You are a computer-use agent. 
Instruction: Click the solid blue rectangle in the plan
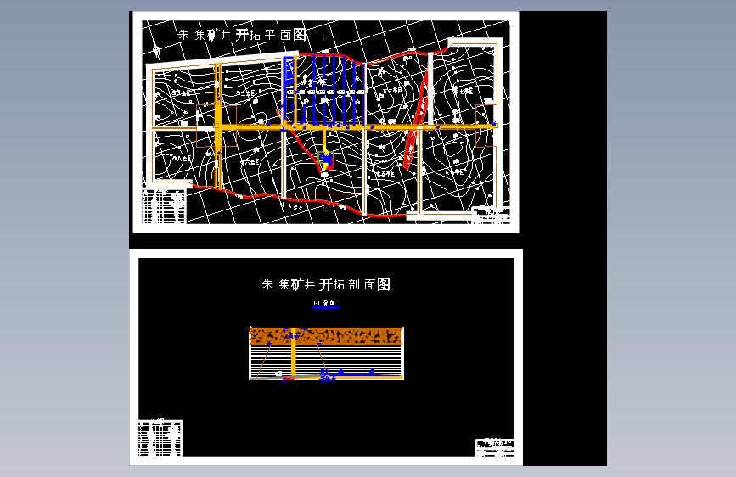point(289,73)
